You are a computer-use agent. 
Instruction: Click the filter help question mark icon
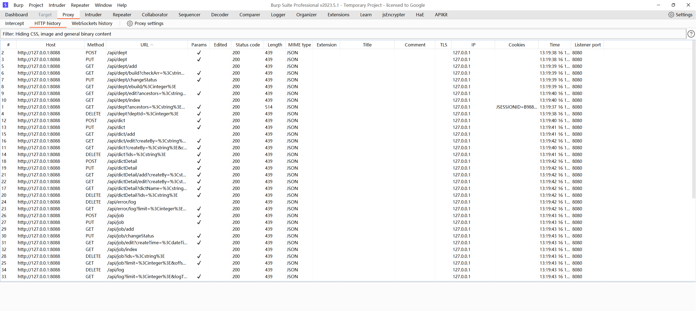[691, 34]
